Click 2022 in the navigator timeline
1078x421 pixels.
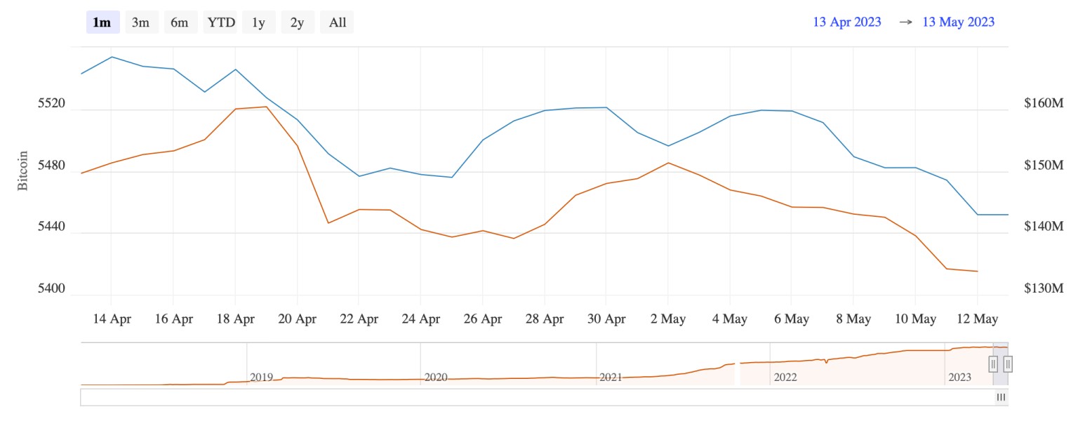click(785, 377)
